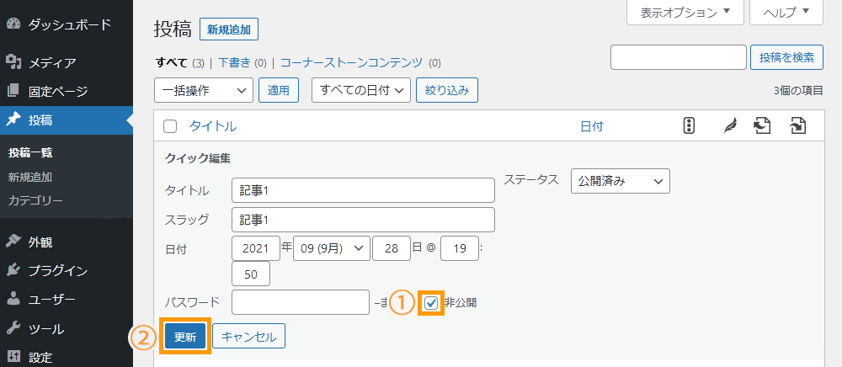
Task: Click the received internal links column icon
Action: pyautogui.click(x=798, y=126)
